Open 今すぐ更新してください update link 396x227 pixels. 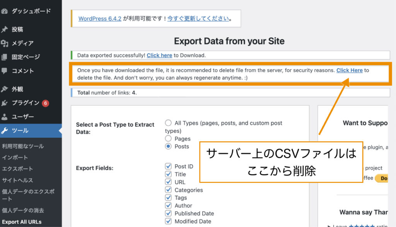pyautogui.click(x=198, y=18)
